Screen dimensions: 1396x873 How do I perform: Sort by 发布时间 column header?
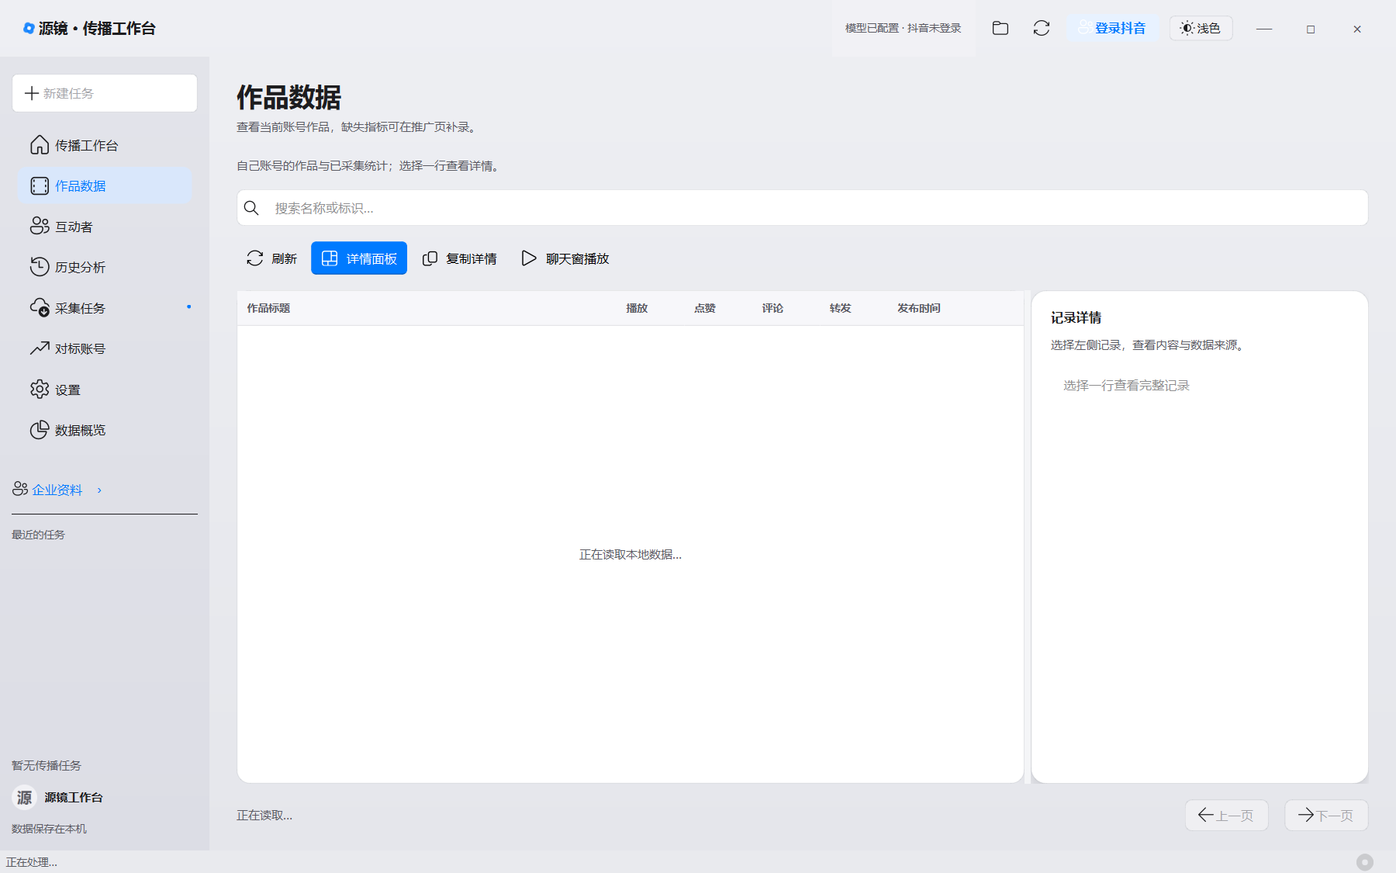(x=919, y=308)
